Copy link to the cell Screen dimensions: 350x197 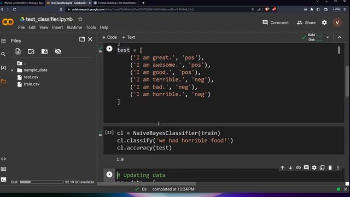coord(298,167)
